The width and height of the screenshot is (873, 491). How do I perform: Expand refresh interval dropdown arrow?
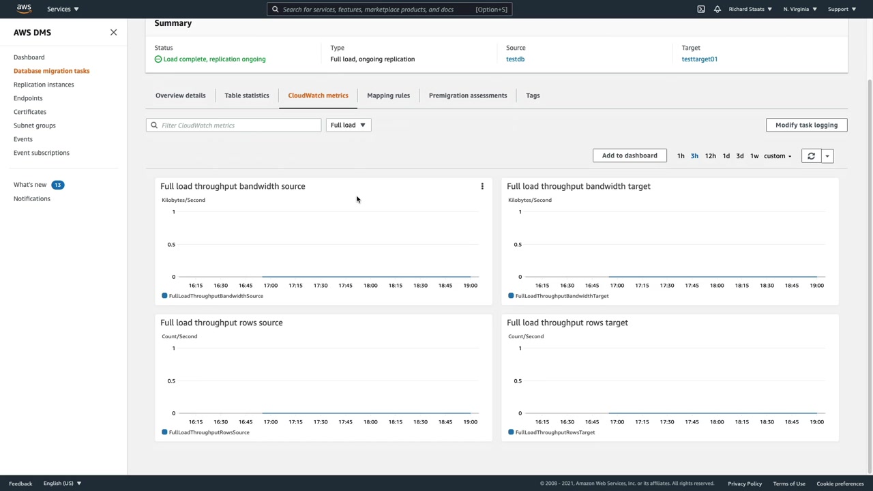[827, 156]
